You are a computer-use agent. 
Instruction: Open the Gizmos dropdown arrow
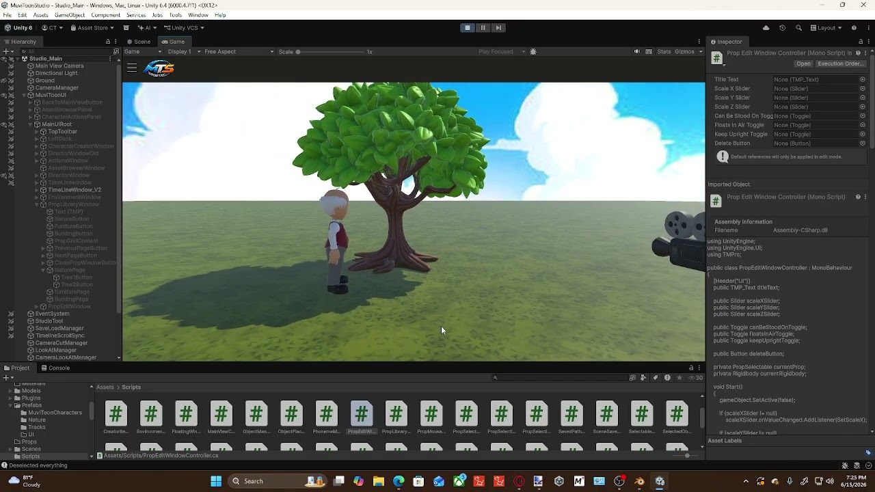700,52
